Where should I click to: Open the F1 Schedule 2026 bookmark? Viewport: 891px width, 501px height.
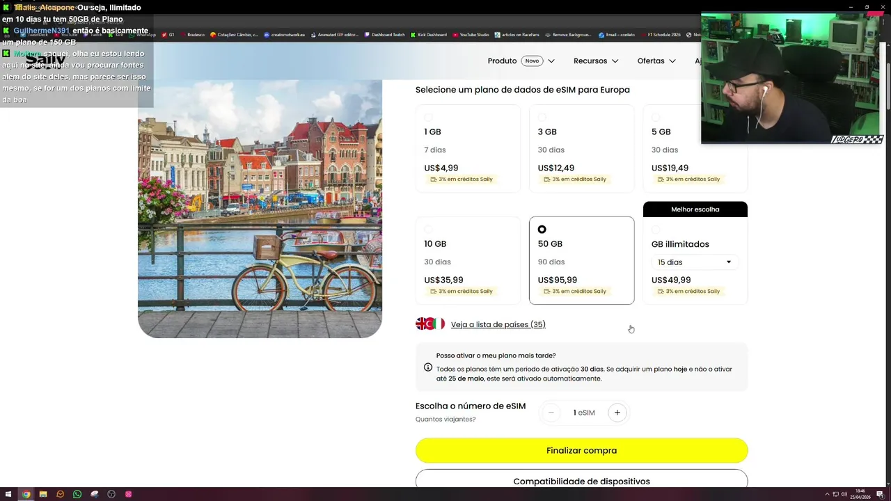[x=660, y=35]
